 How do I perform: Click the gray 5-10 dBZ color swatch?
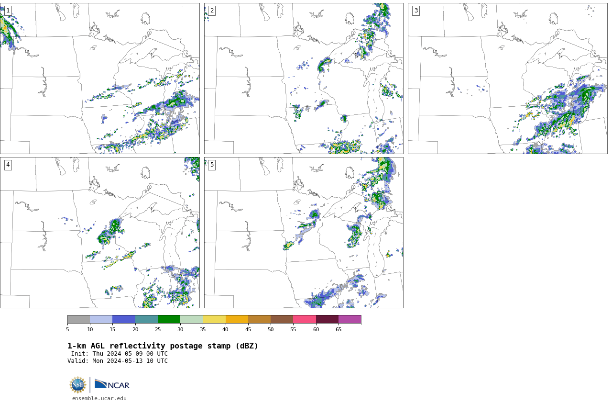click(x=78, y=319)
